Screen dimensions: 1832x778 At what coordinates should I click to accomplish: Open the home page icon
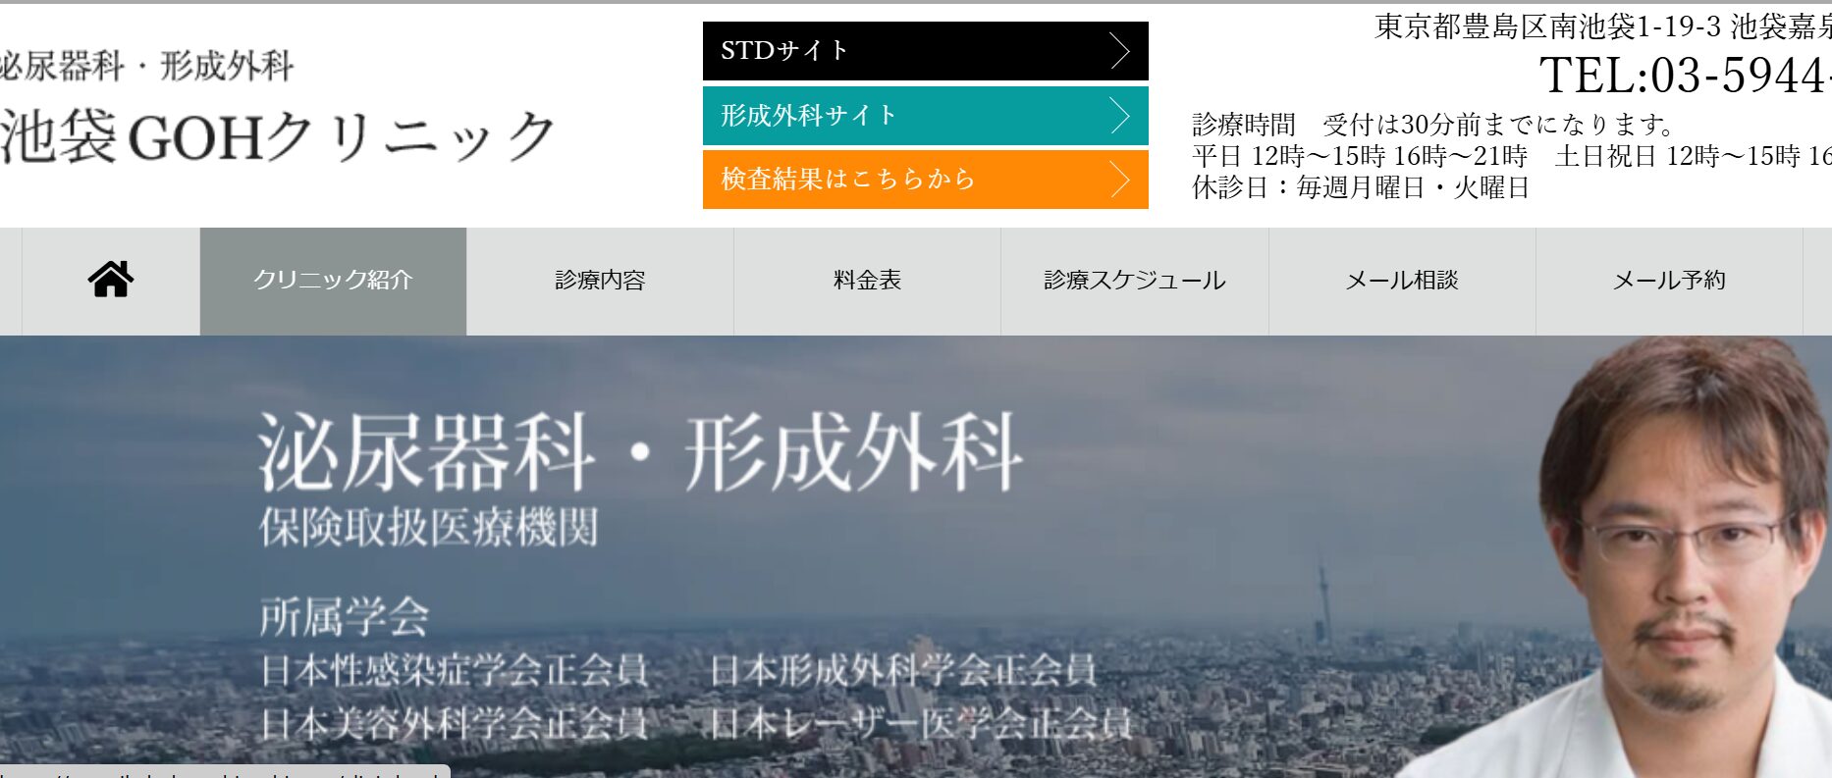point(111,280)
